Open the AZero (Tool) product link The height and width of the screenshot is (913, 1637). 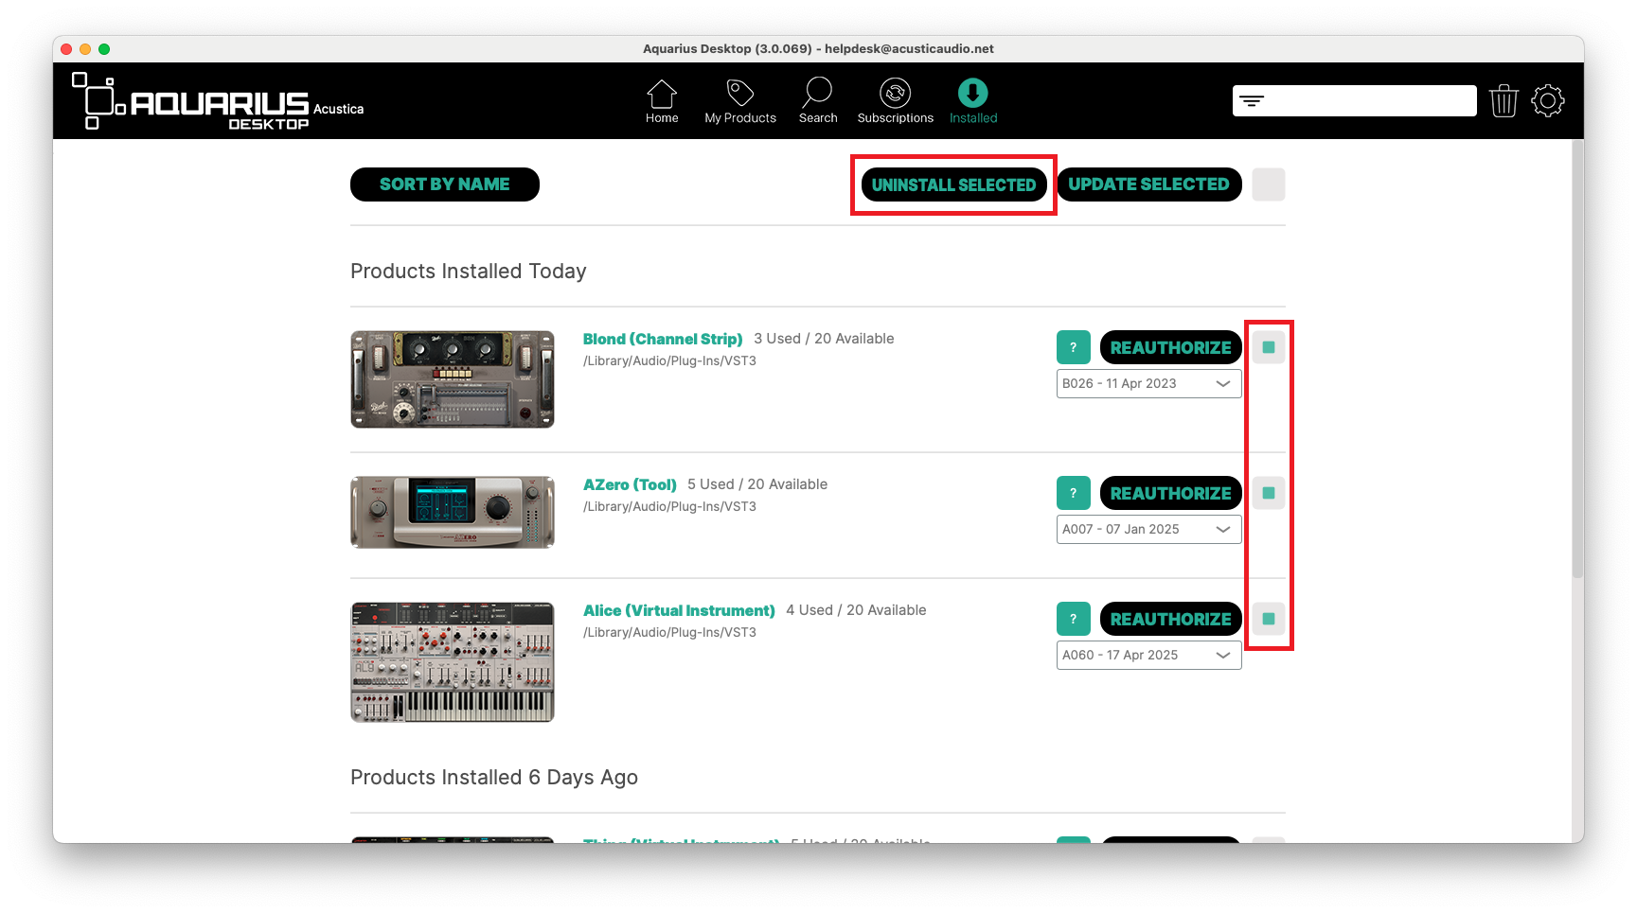[630, 484]
